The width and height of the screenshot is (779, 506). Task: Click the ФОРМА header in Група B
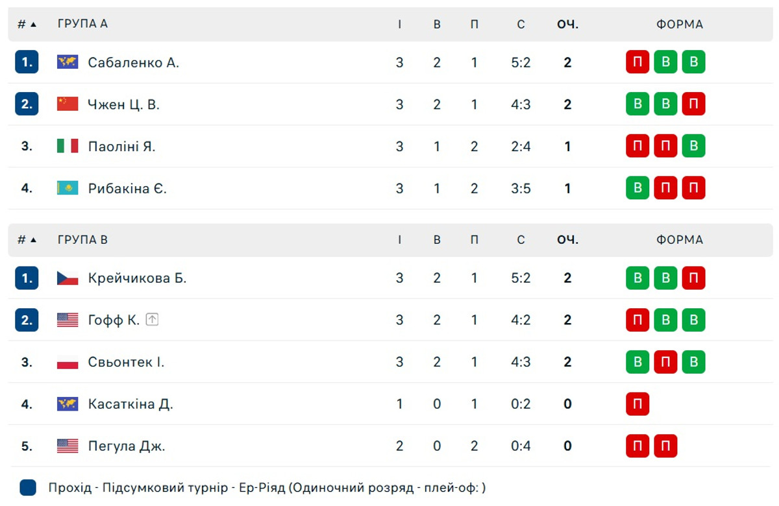[x=680, y=240]
